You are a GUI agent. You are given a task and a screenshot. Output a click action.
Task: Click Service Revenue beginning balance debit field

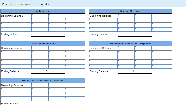(126, 16)
